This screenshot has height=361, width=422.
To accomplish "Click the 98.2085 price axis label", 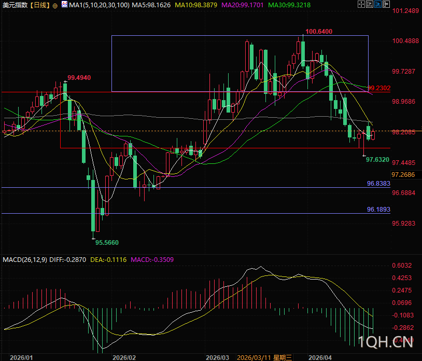I will (x=404, y=132).
